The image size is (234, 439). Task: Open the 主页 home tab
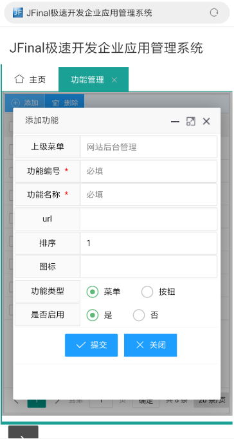coord(30,80)
